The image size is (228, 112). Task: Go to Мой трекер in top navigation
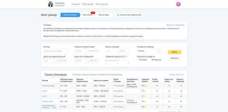(x=88, y=4)
